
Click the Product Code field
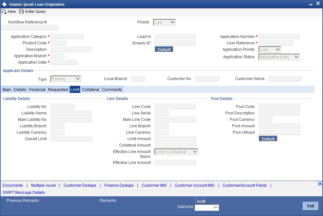58,43
